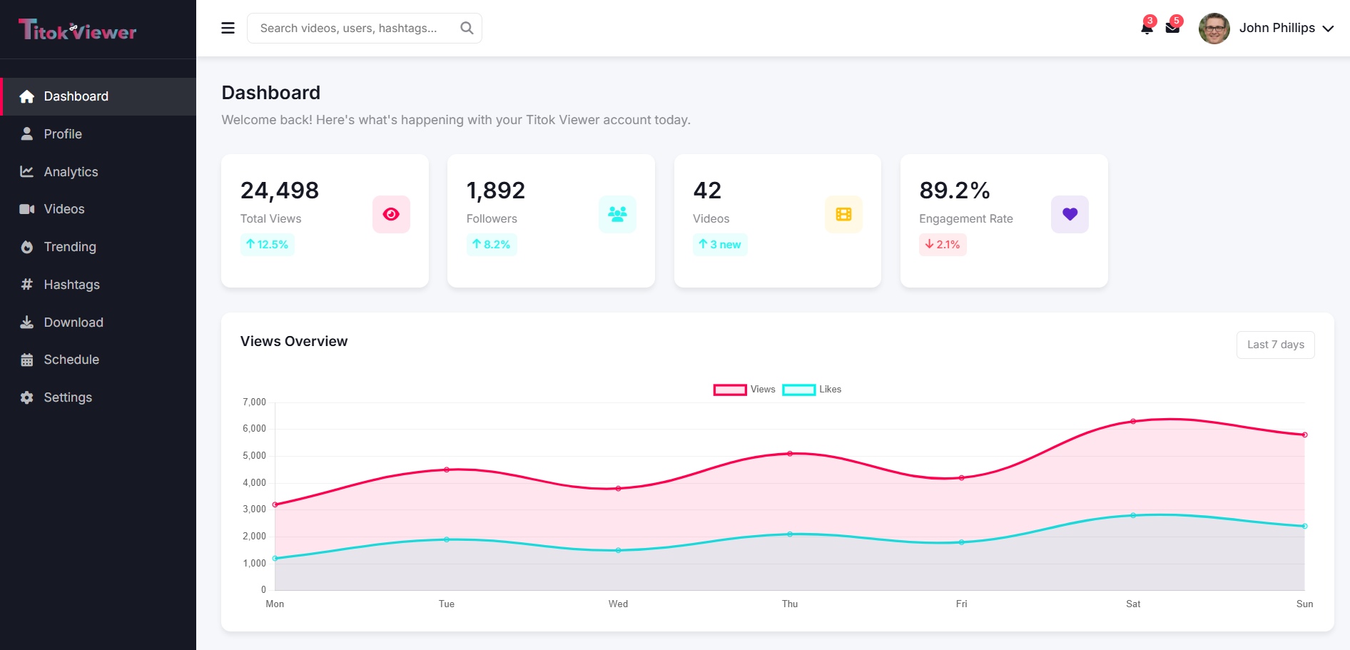Click the notification bell icon
Image resolution: width=1350 pixels, height=650 pixels.
click(1146, 28)
